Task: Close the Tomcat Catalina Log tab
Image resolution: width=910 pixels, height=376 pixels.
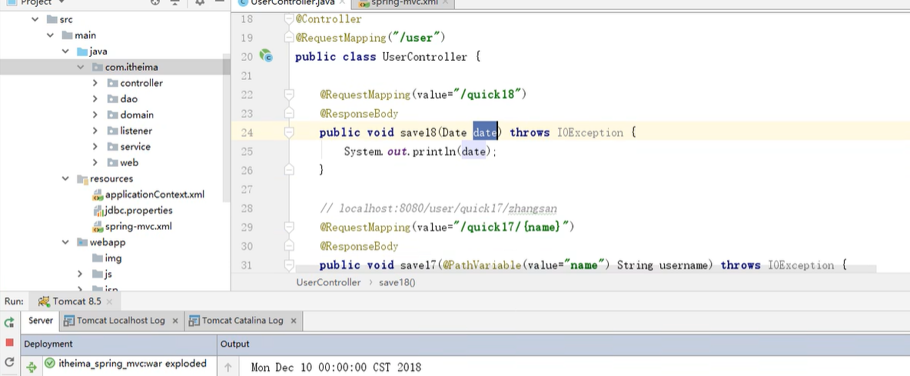Action: coord(293,321)
